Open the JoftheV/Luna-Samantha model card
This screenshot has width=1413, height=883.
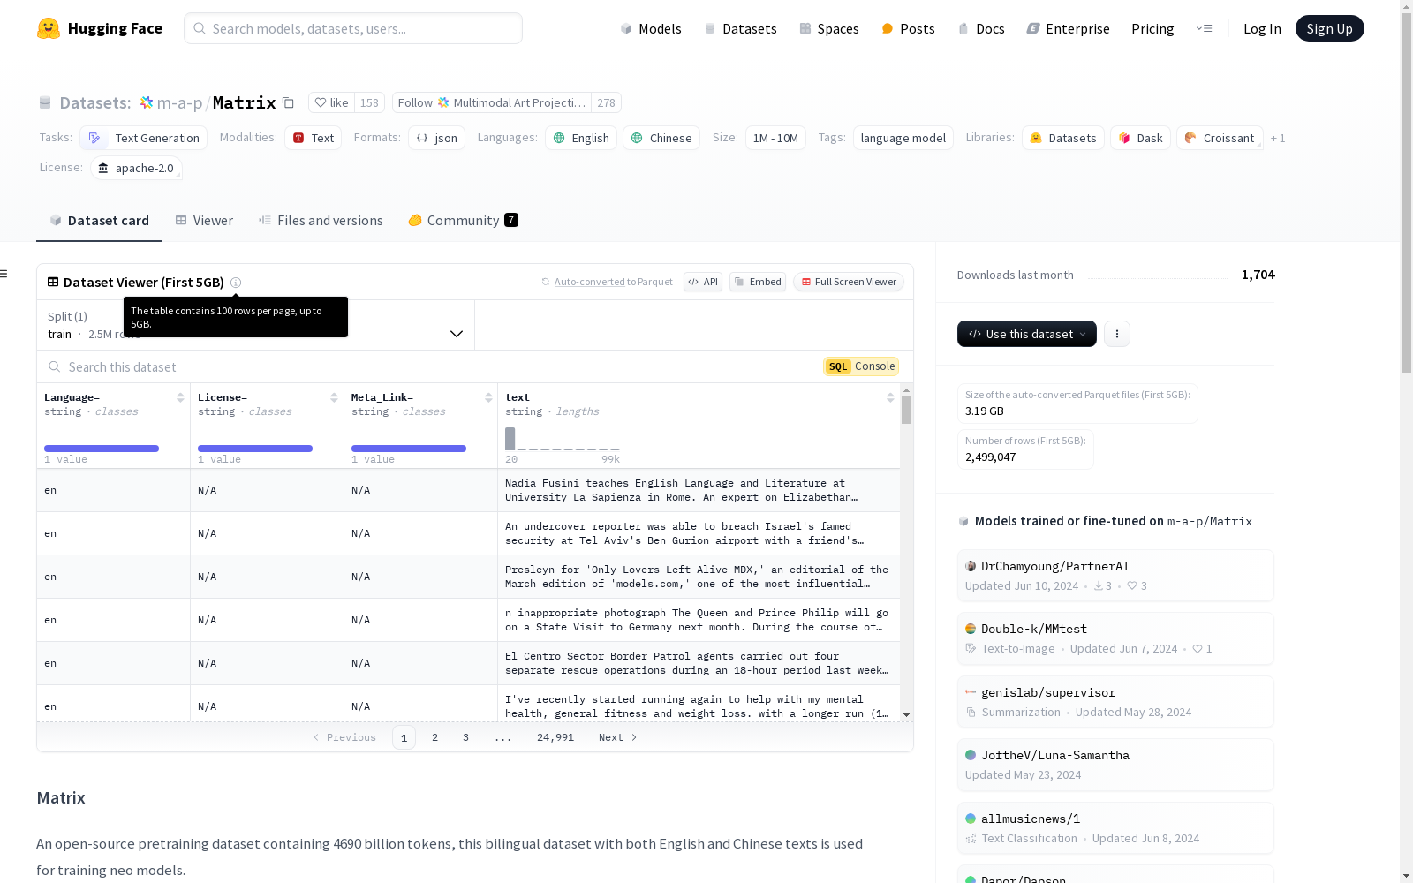(x=1115, y=765)
